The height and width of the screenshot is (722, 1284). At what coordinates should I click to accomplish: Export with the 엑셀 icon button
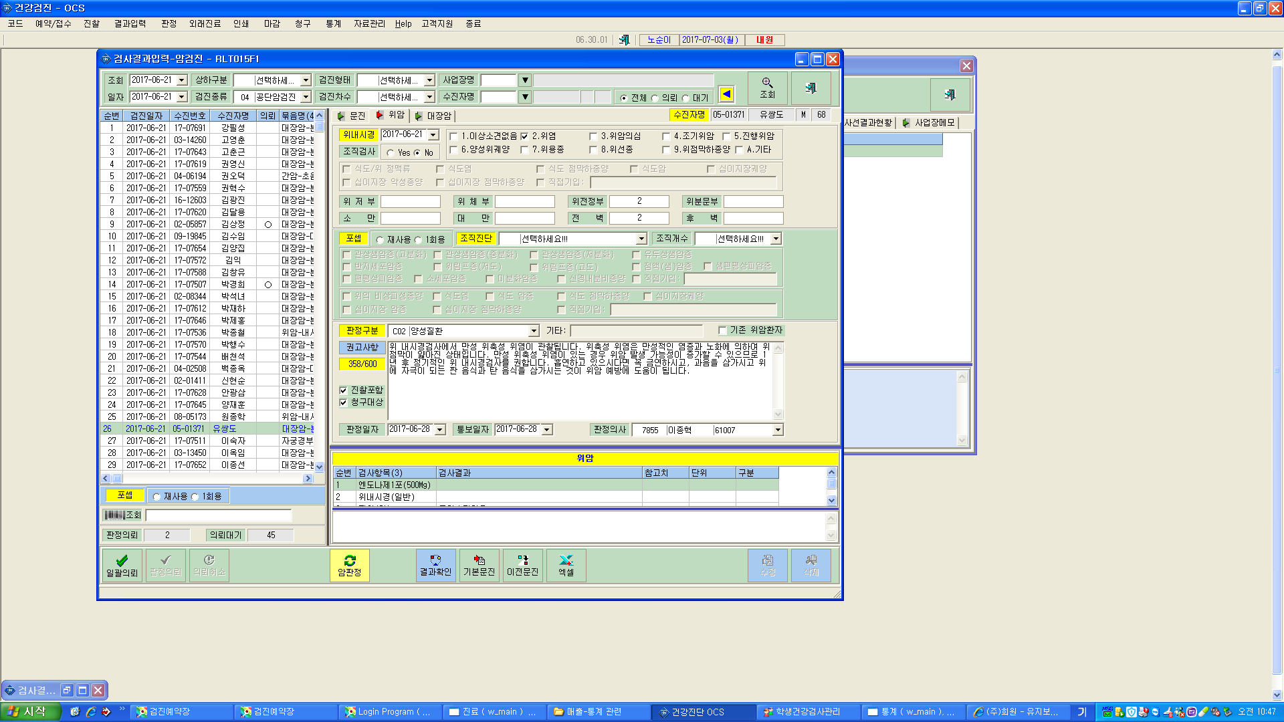click(566, 566)
